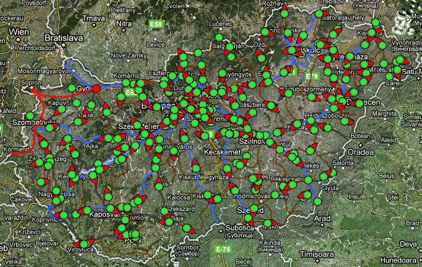Select the green marker beside Virovitica
Image resolution: width=422 pixels, height=267 pixels.
point(84,244)
